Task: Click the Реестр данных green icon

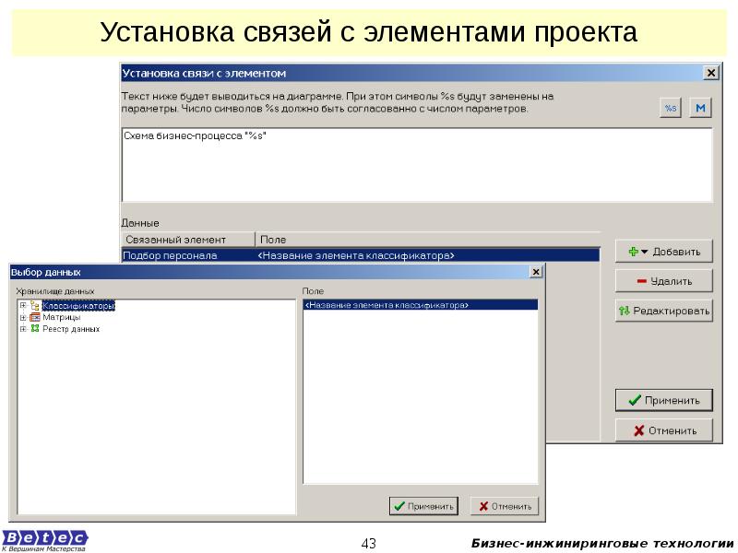Action: pos(35,328)
